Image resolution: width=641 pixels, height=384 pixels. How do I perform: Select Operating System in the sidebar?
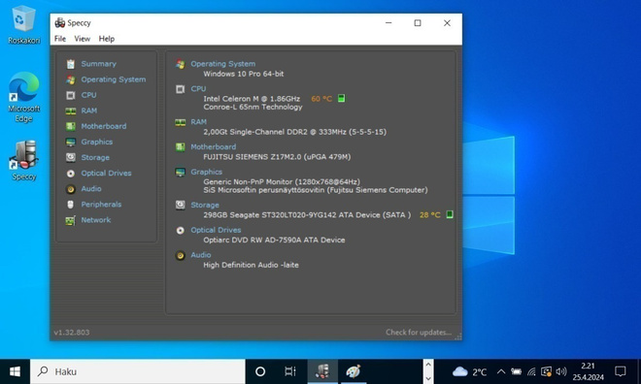(114, 80)
